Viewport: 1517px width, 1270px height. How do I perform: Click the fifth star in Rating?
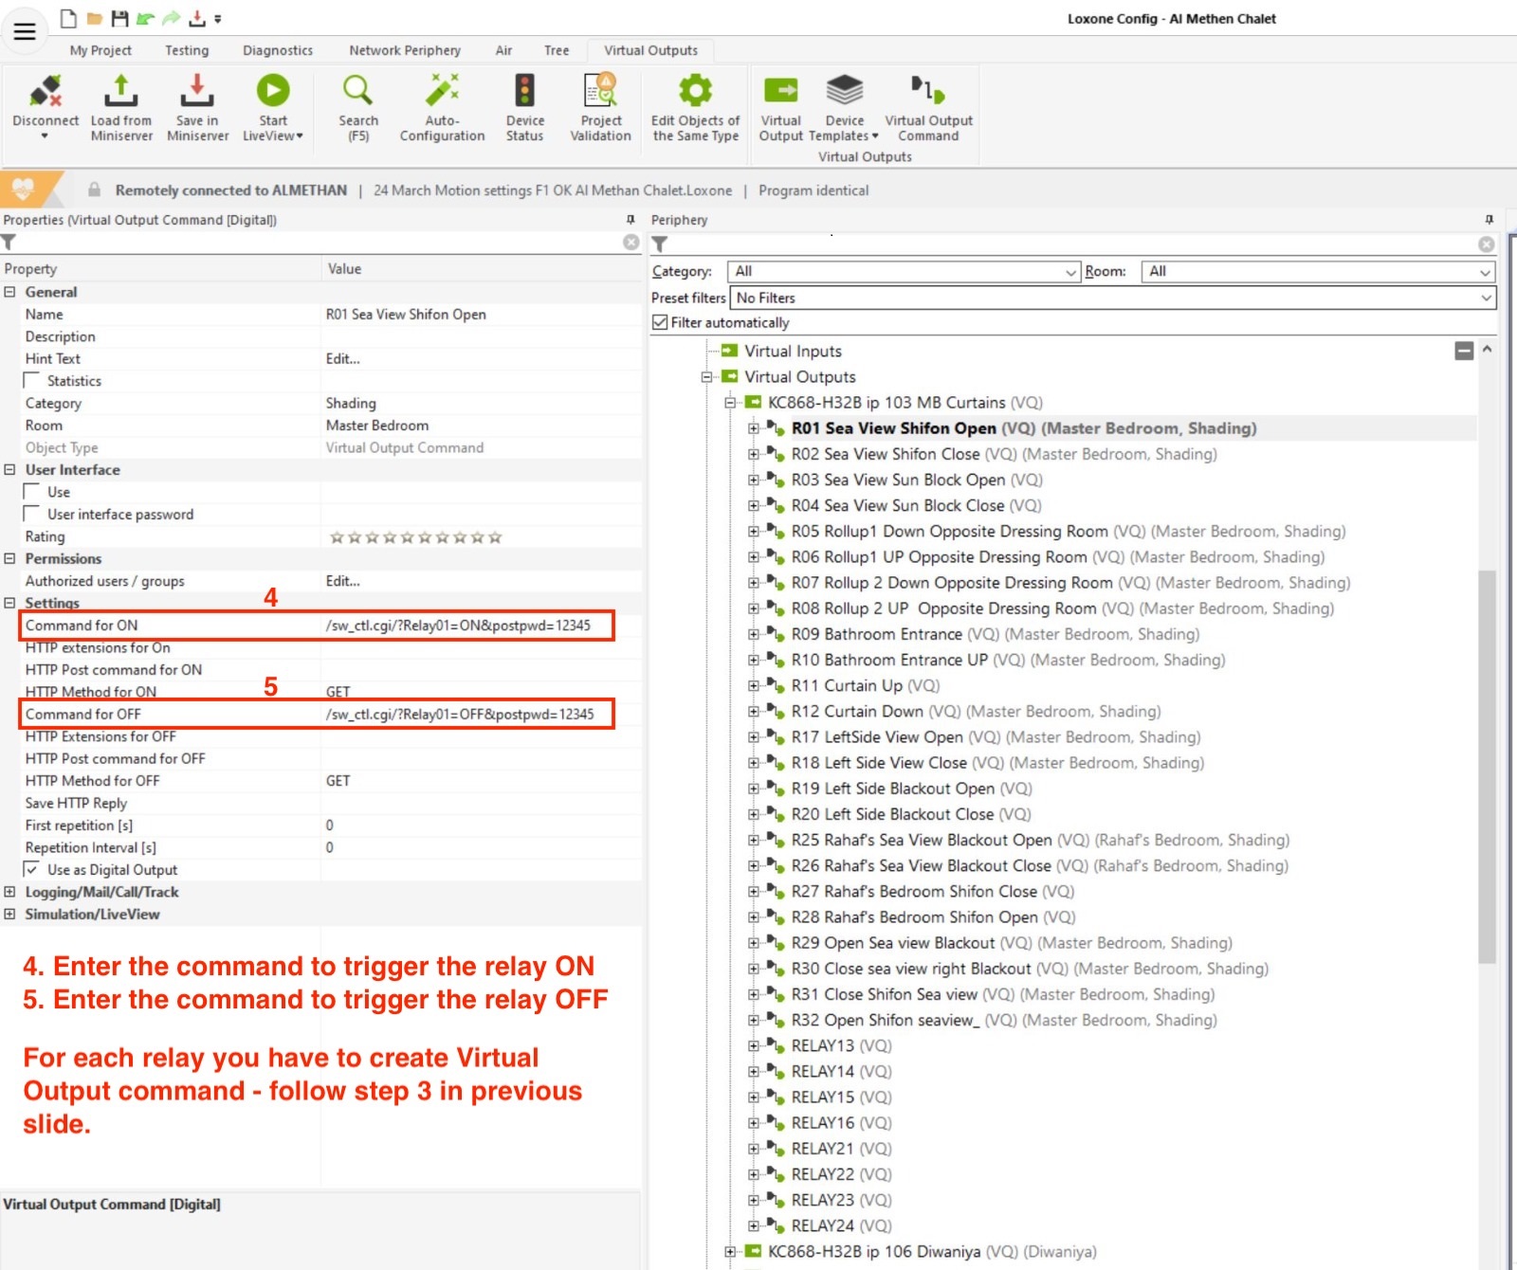[407, 538]
